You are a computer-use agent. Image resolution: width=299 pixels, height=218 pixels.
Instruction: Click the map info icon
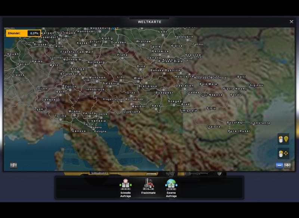pos(13,165)
